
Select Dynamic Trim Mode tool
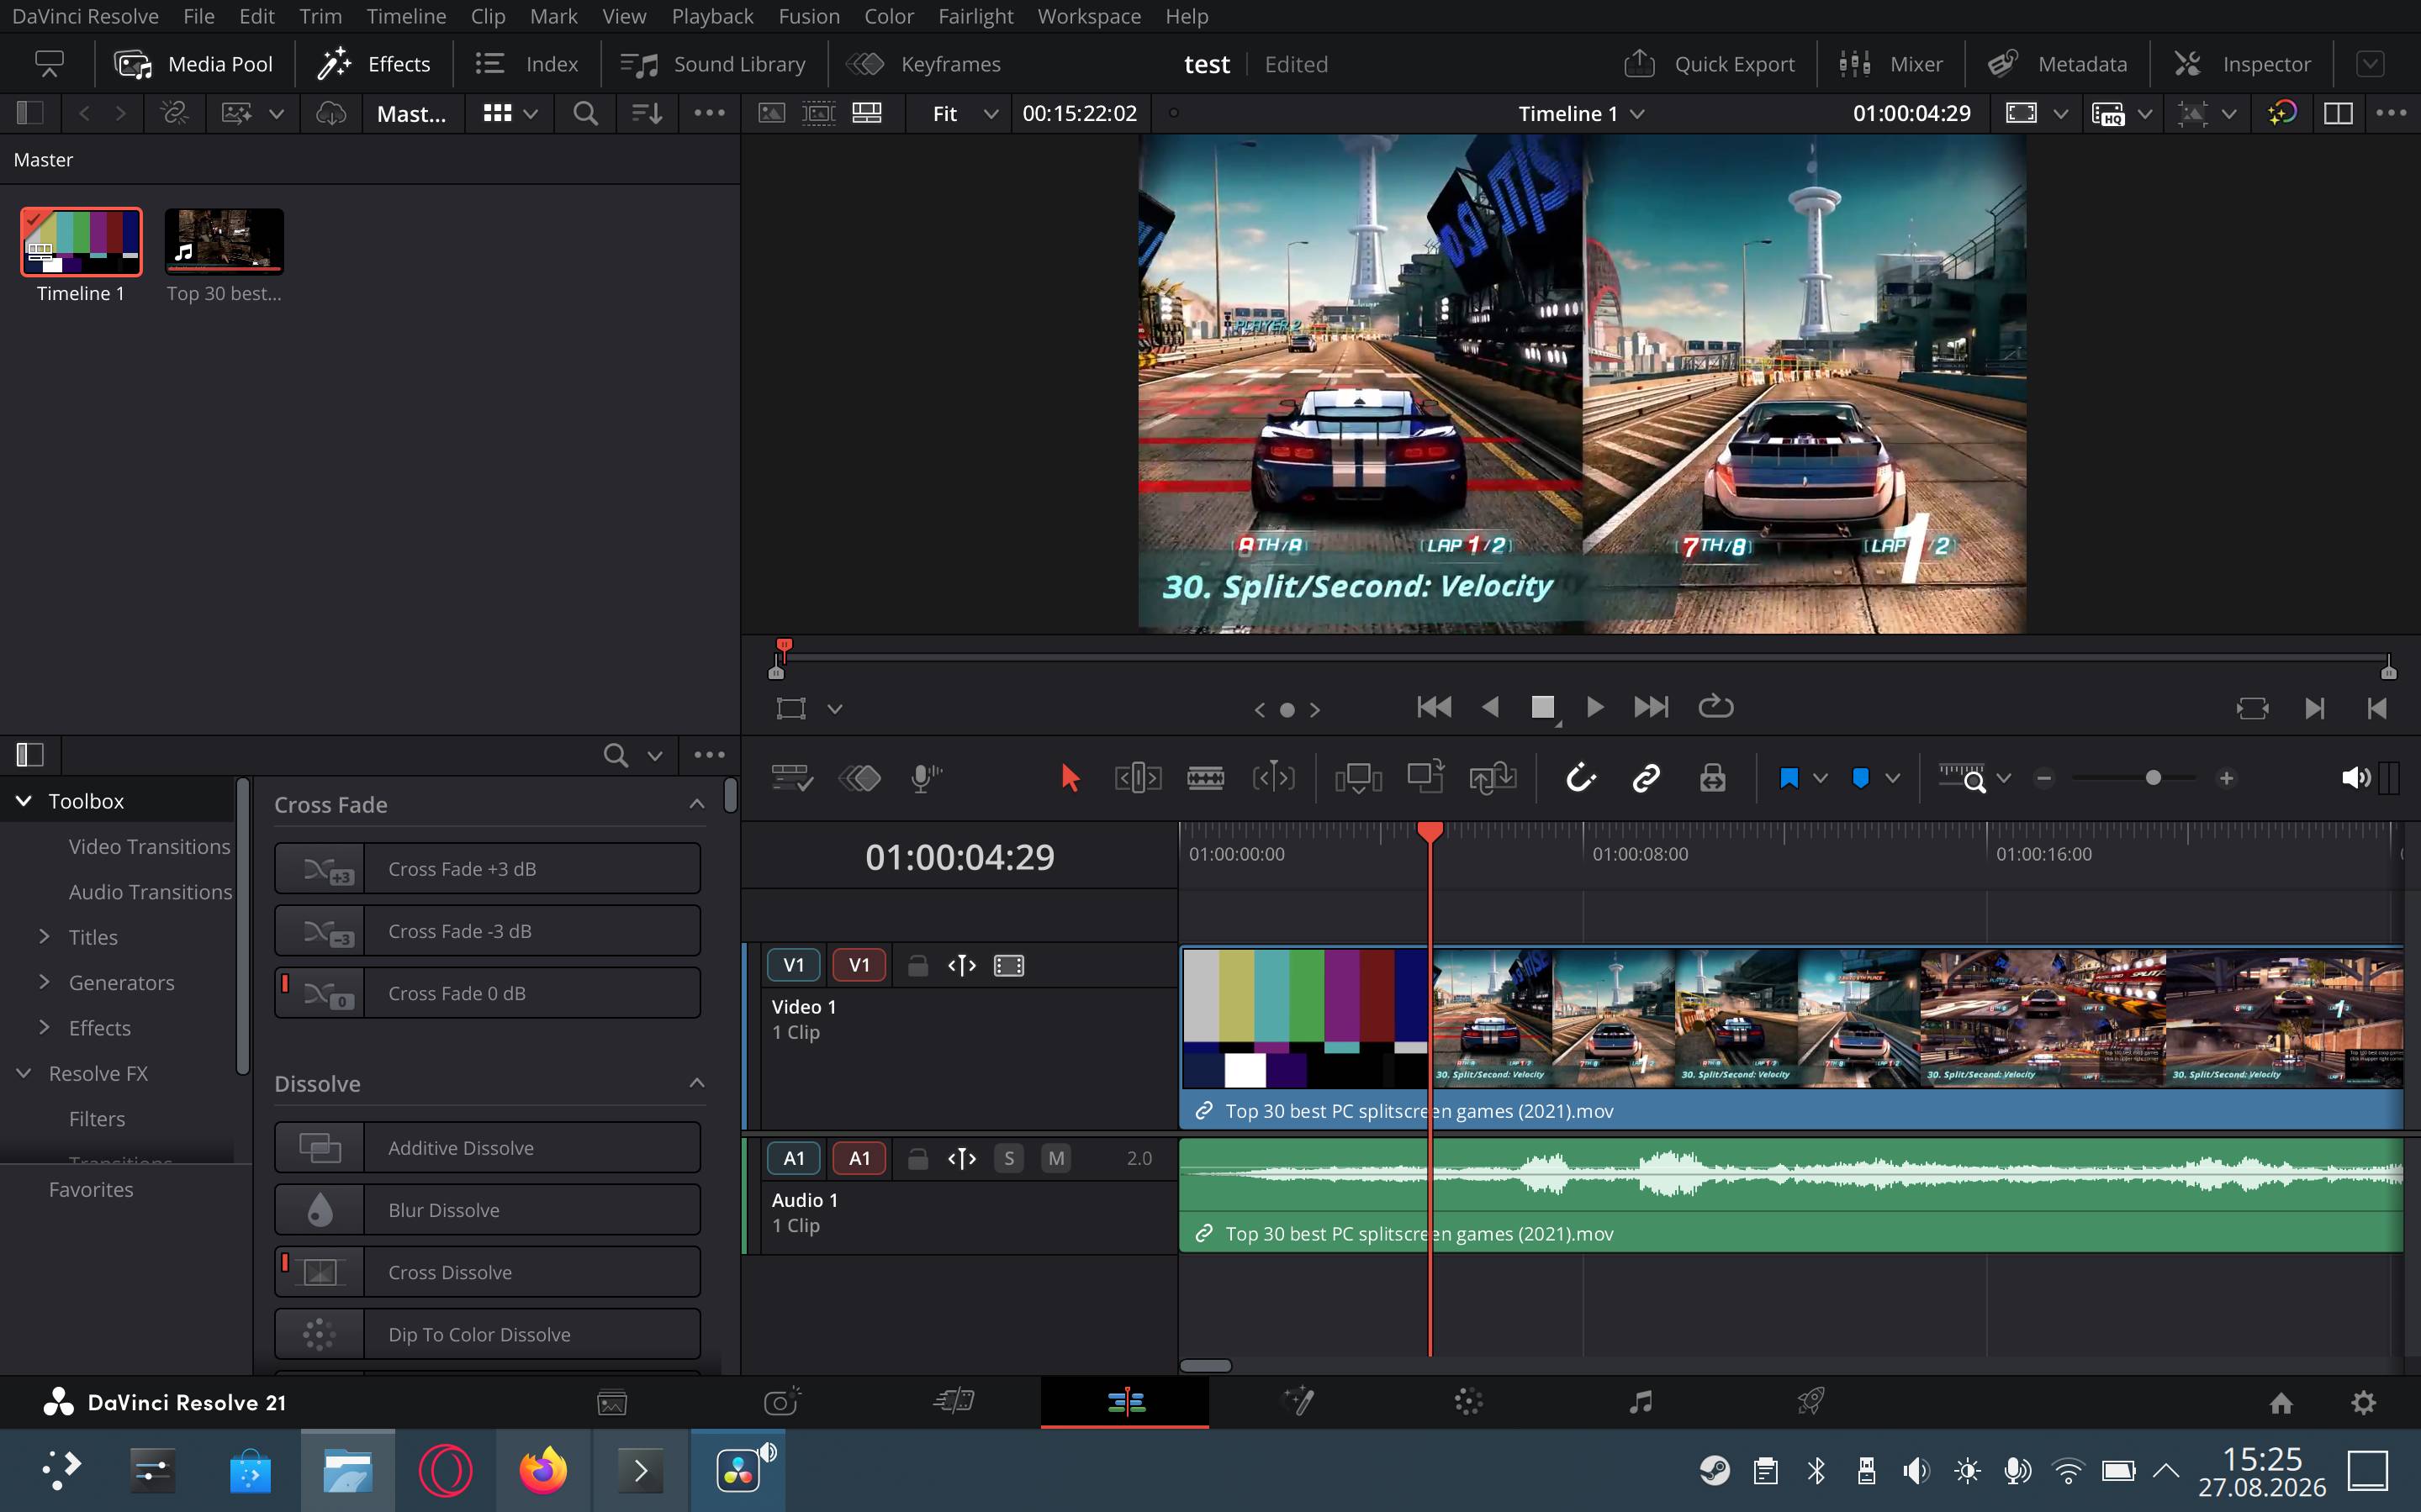tap(1273, 778)
